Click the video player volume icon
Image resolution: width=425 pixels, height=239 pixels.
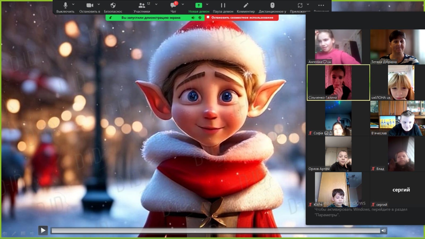pos(384,231)
